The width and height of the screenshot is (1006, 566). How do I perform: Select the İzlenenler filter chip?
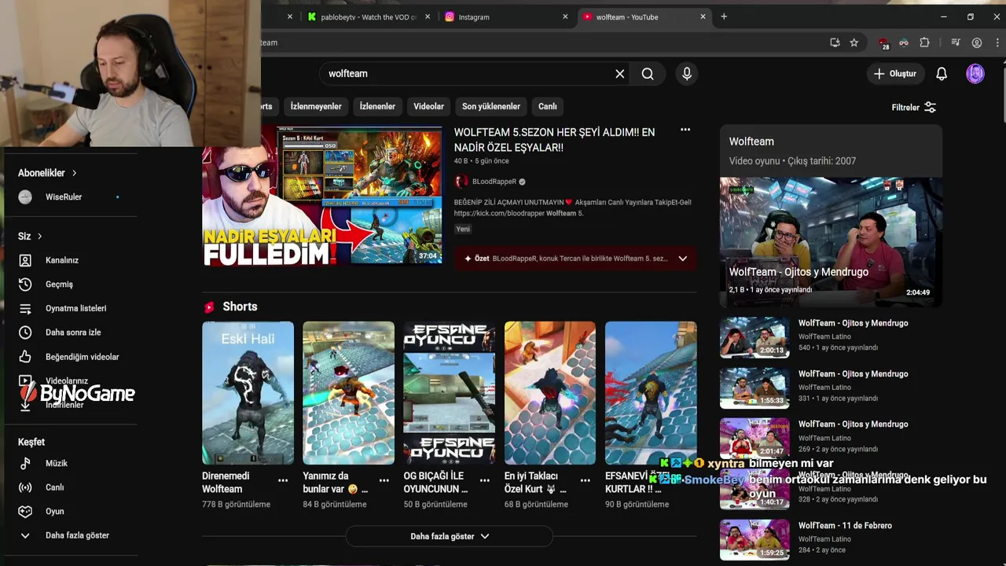click(377, 106)
